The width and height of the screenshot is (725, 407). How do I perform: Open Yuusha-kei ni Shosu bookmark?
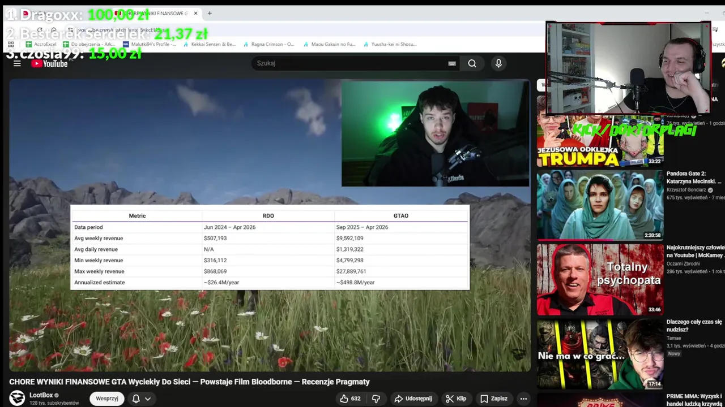click(390, 44)
